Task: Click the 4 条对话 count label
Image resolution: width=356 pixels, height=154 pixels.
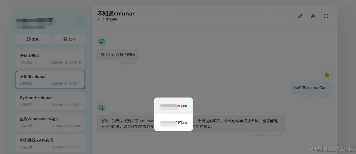Action: pyautogui.click(x=26, y=62)
